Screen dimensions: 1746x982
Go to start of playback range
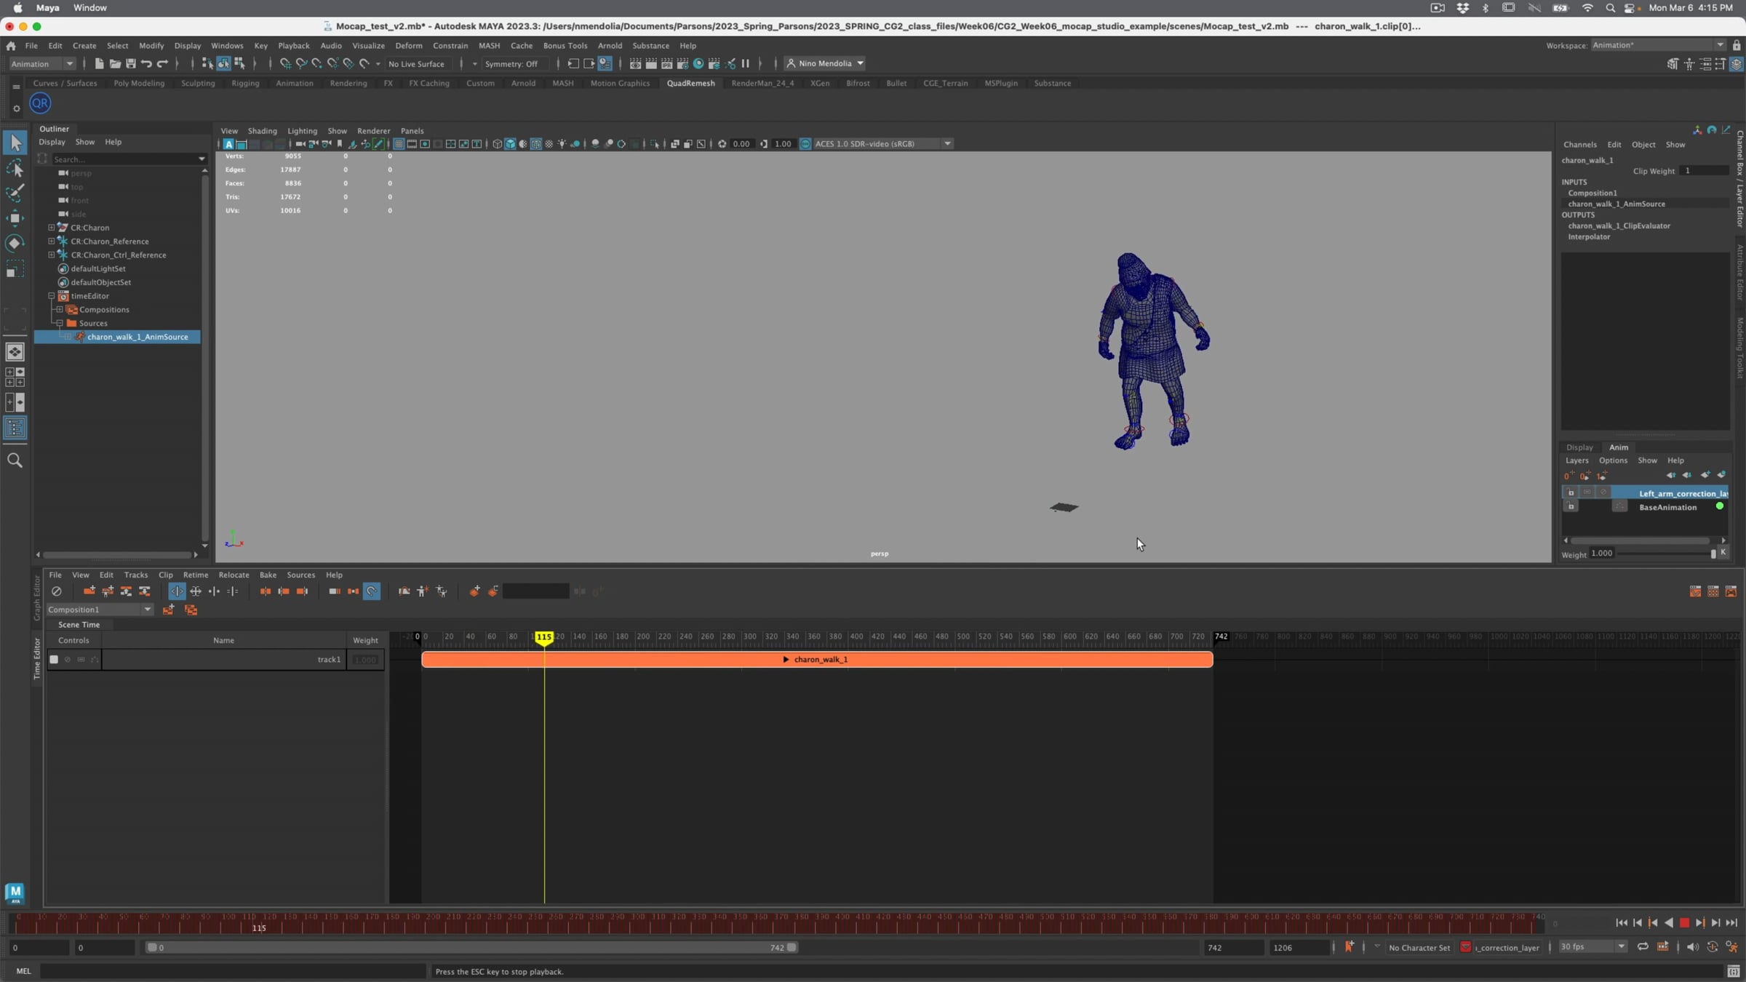[x=1622, y=922]
